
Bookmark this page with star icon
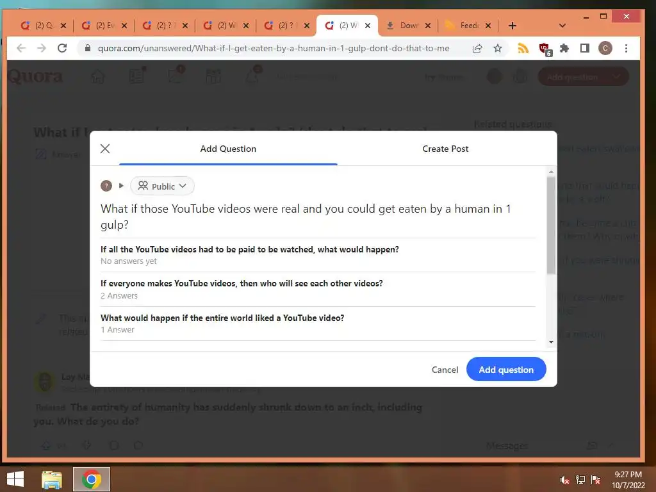pyautogui.click(x=497, y=49)
